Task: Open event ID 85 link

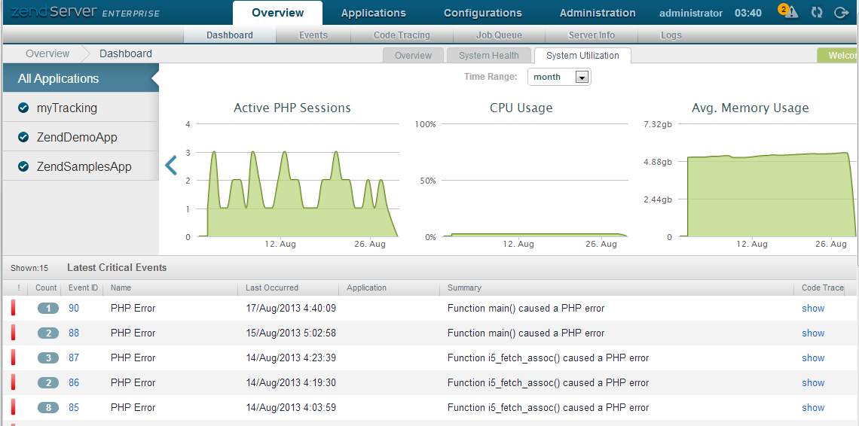Action: (74, 407)
